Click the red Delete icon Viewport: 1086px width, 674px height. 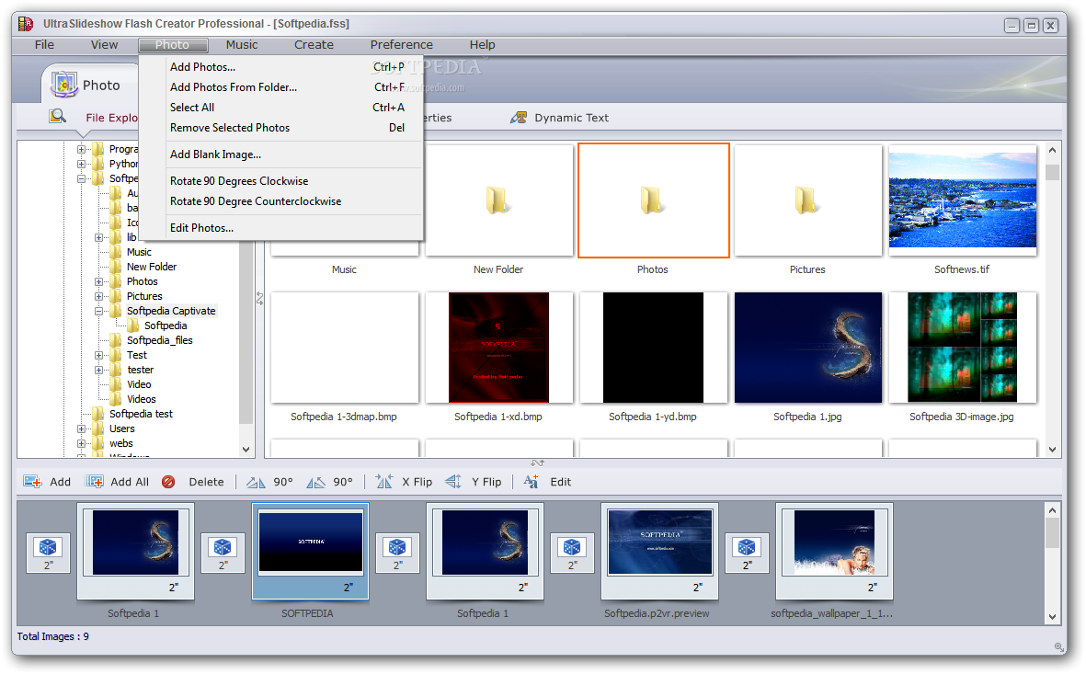click(168, 482)
